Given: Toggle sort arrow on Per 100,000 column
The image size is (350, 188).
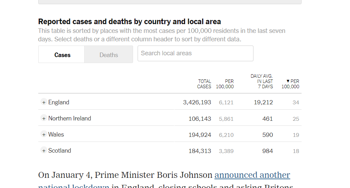Looking at the screenshot, I should click(x=291, y=84).
